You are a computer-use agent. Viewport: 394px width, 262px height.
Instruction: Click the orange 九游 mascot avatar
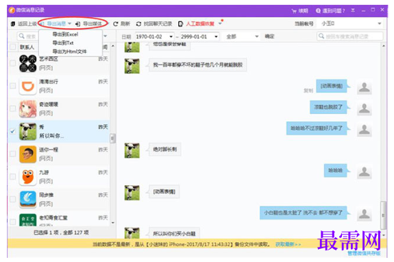27,177
